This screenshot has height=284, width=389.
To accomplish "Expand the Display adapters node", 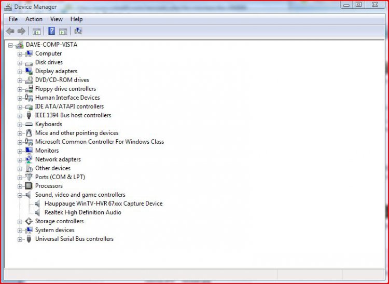I will click(20, 71).
